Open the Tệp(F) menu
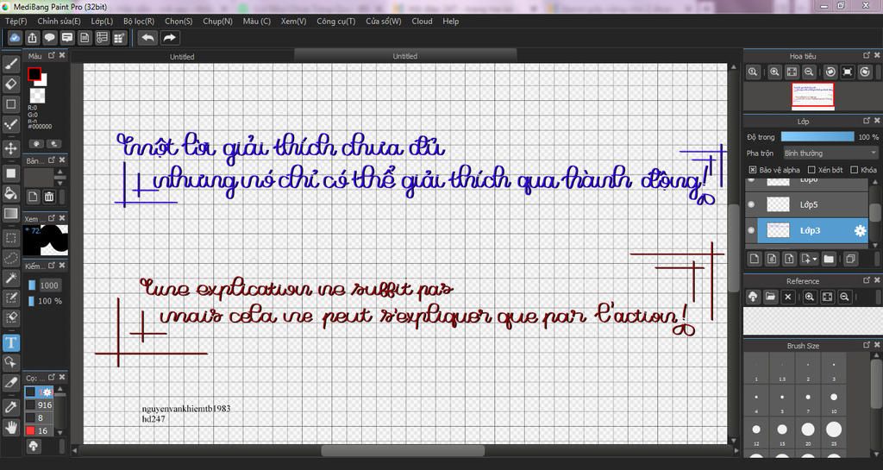The height and width of the screenshot is (470, 883). click(16, 22)
